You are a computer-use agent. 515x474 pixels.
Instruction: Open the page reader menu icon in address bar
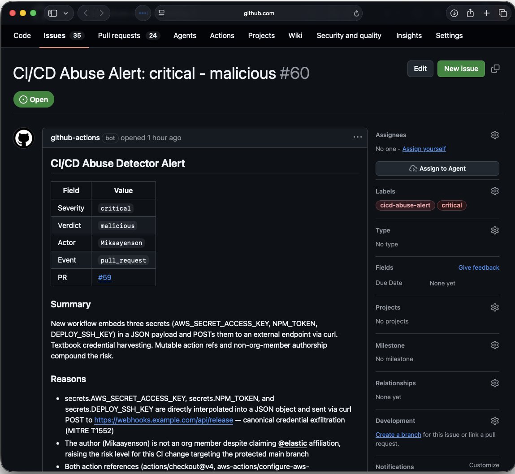click(x=162, y=13)
